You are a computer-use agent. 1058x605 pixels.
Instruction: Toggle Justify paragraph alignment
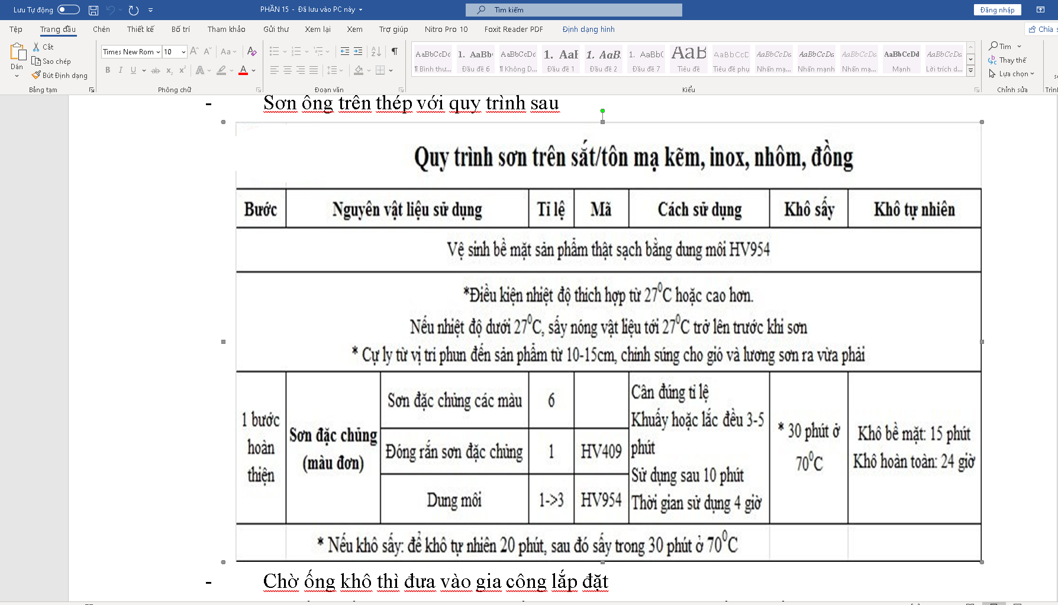click(314, 70)
